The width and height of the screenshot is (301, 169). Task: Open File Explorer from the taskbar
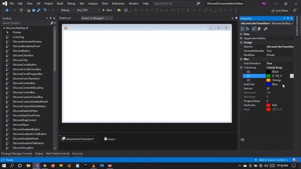(x=28, y=166)
